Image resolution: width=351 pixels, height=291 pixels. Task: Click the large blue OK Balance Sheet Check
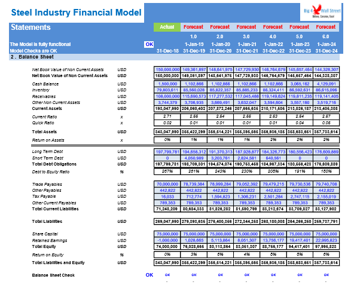tap(149, 275)
